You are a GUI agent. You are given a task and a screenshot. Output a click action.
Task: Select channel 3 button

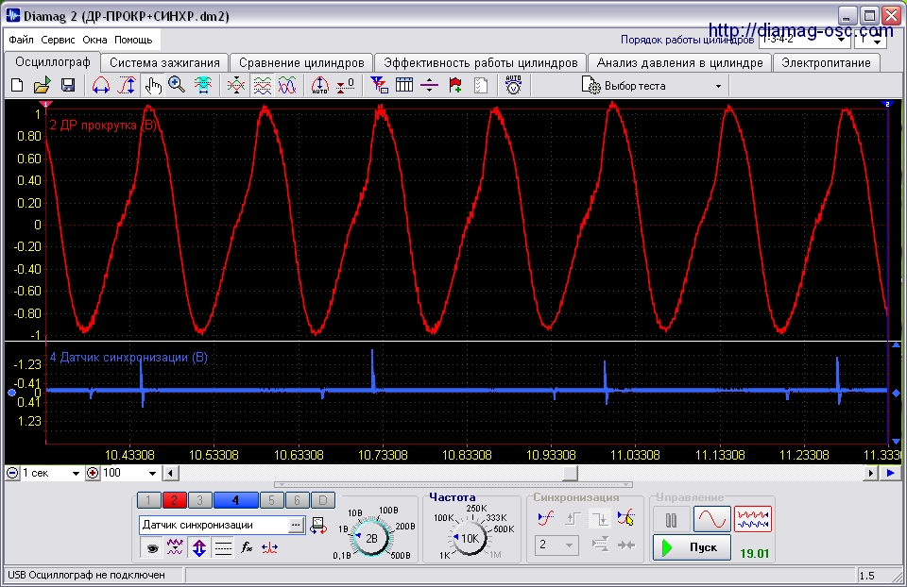(x=199, y=500)
